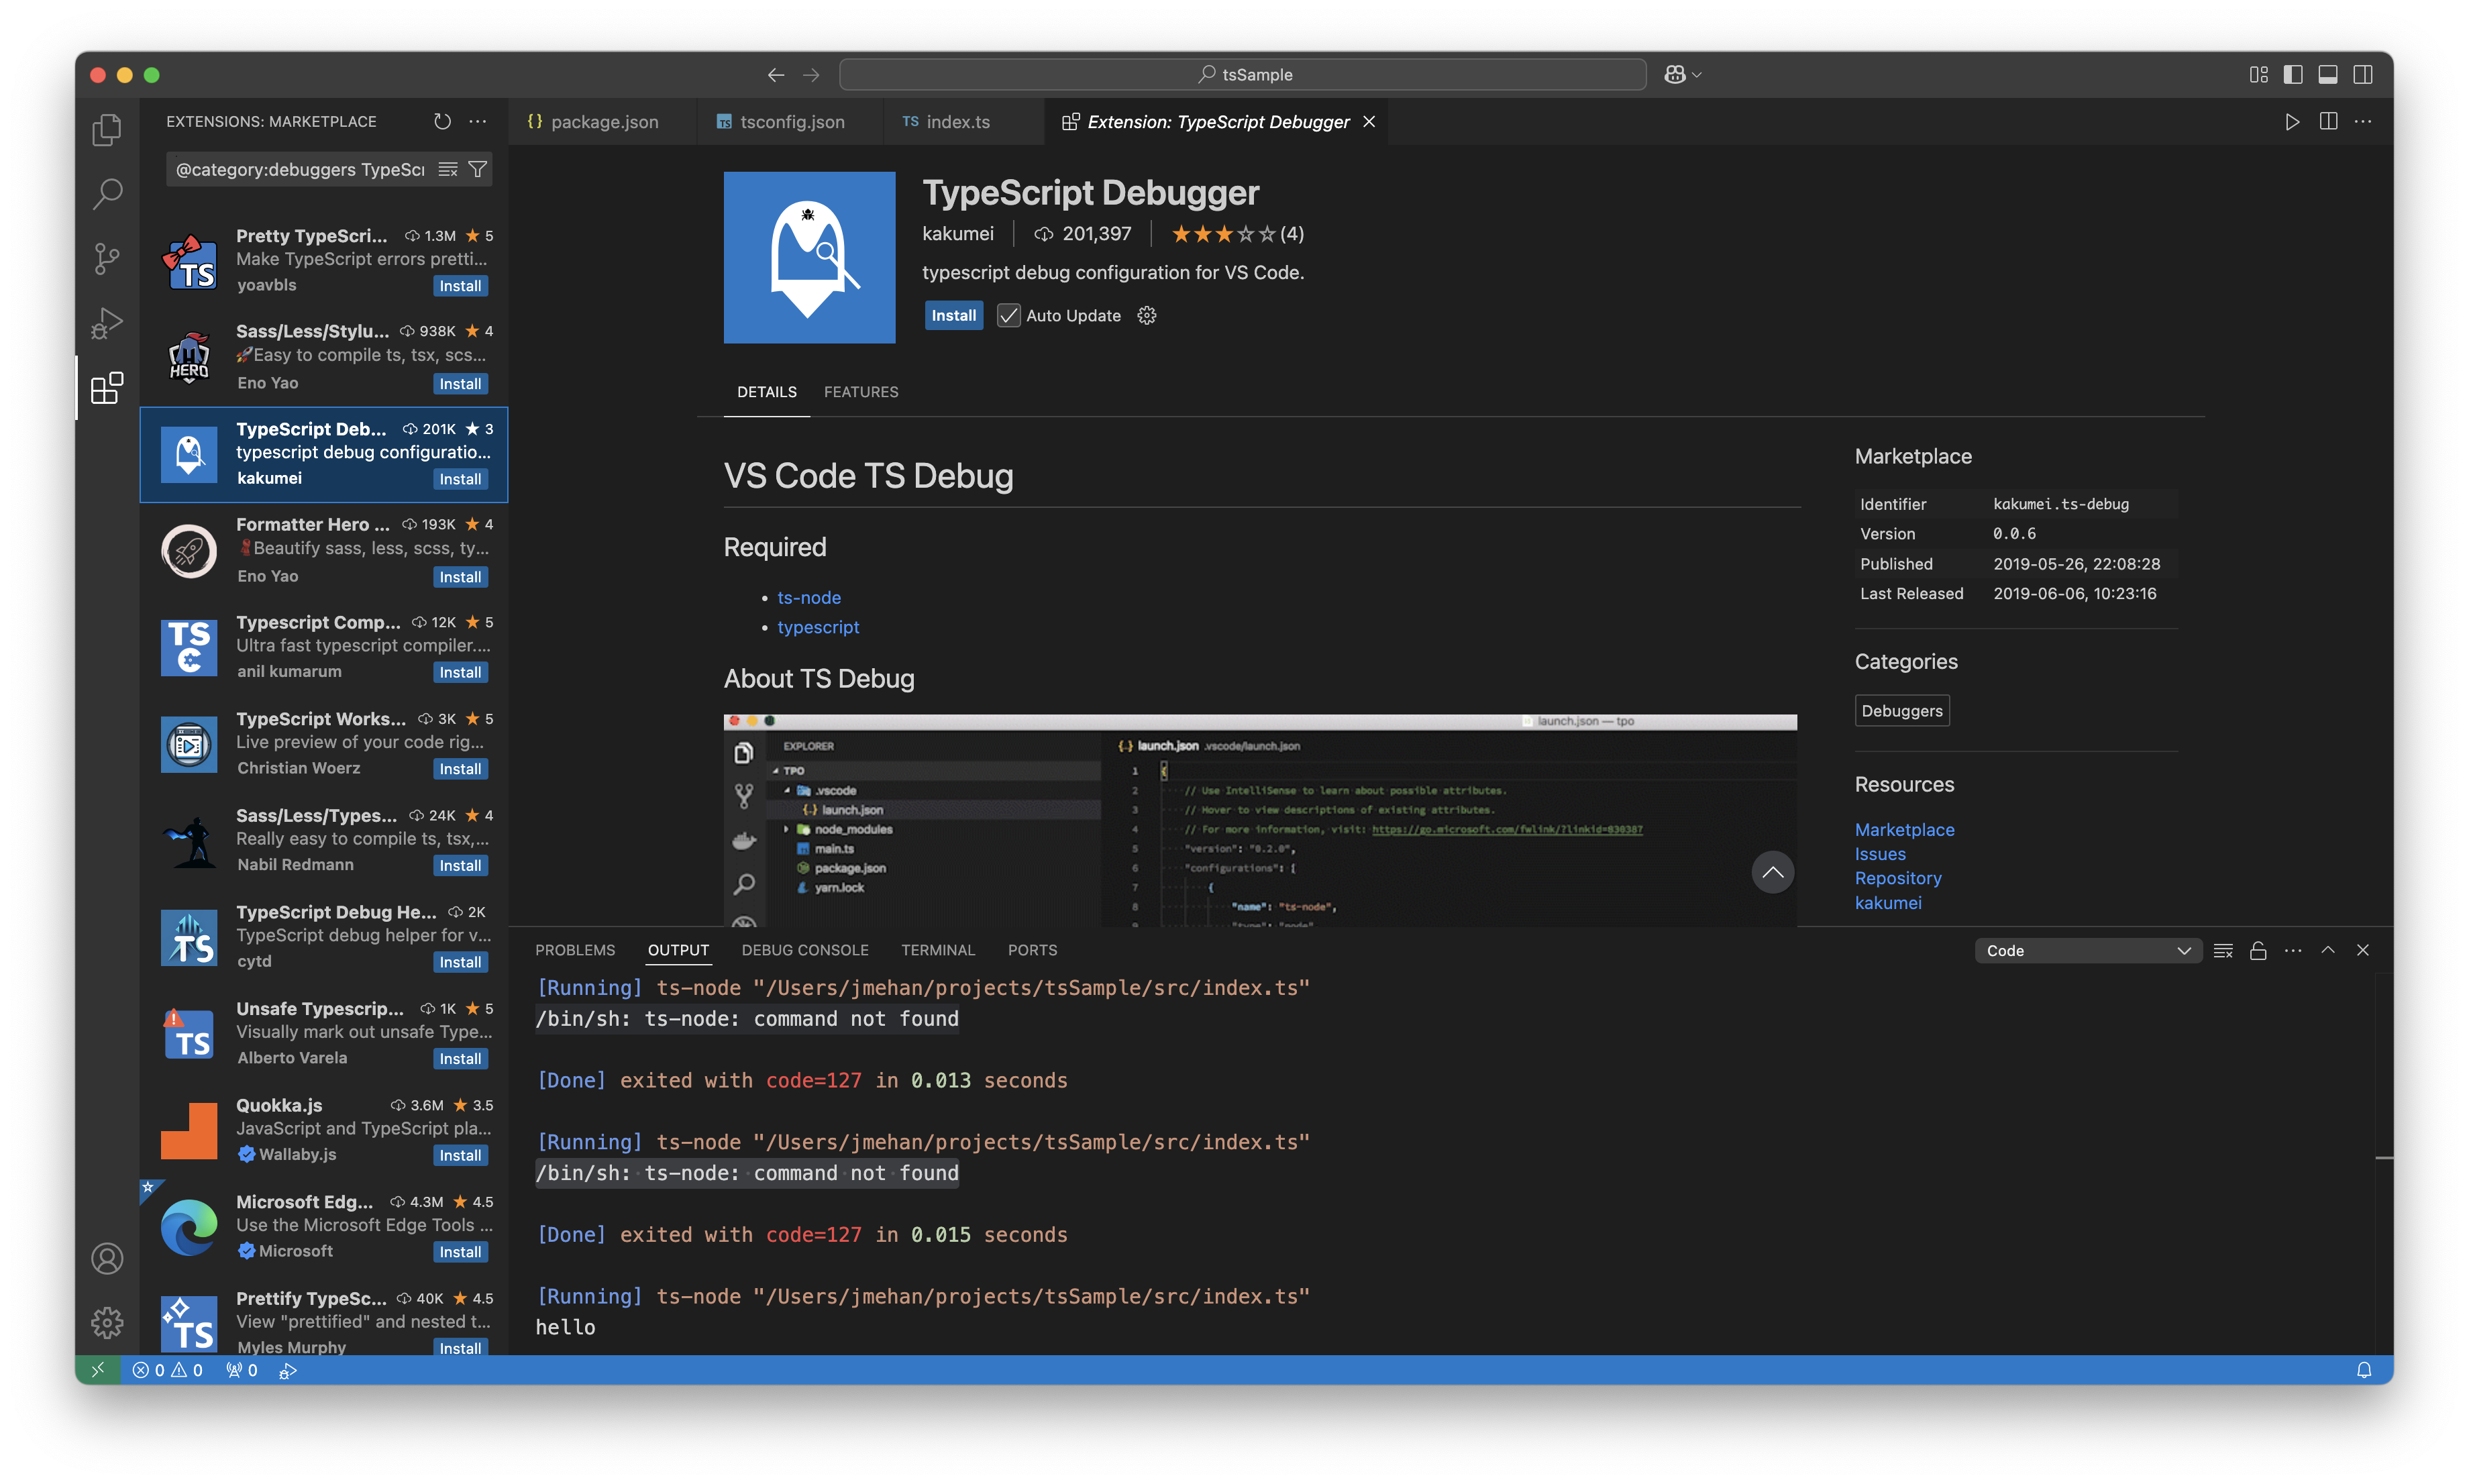2469x1484 pixels.
Task: Split the editor to the right
Action: (x=2328, y=121)
